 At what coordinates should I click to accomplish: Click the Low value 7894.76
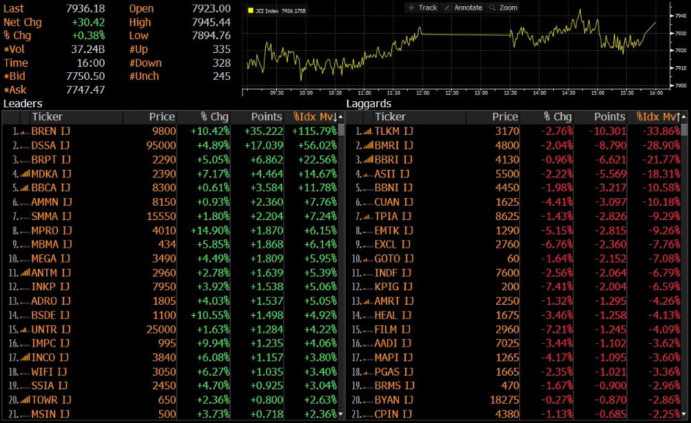[211, 36]
